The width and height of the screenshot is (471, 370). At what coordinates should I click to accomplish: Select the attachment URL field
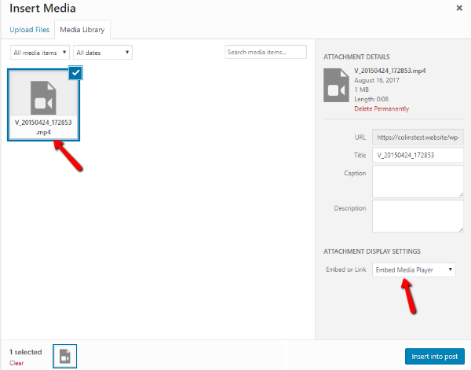(x=418, y=137)
